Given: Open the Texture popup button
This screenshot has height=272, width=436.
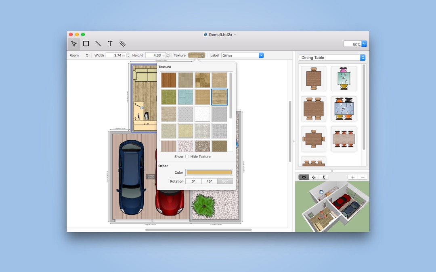Looking at the screenshot, I should 197,56.
